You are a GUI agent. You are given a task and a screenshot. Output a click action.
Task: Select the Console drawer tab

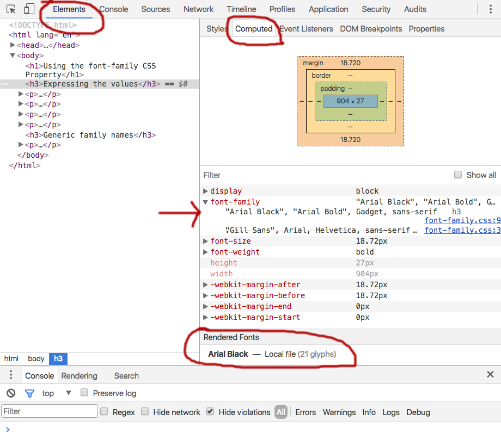40,376
